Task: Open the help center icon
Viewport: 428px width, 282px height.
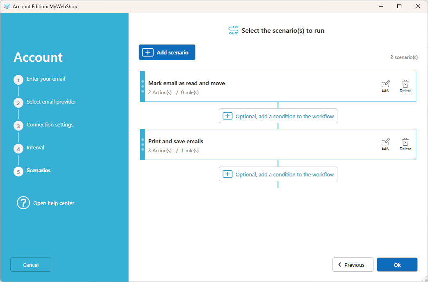Action: pyautogui.click(x=23, y=203)
